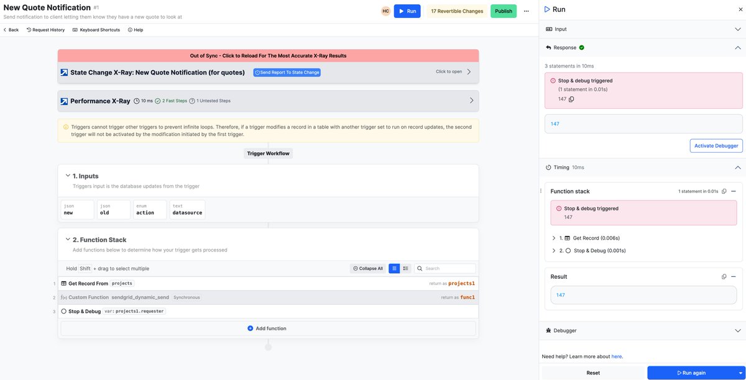Click the func1 return variable
Image resolution: width=746 pixels, height=380 pixels.
[x=467, y=297]
